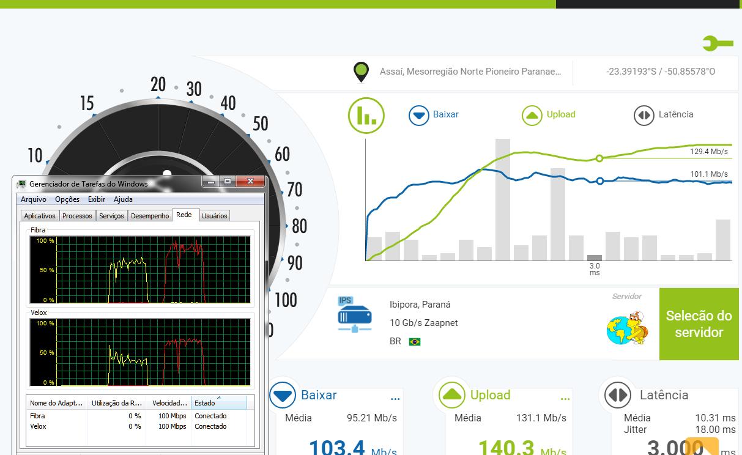Image resolution: width=742 pixels, height=455 pixels.
Task: Open the Baixar card more options dots
Action: click(395, 399)
